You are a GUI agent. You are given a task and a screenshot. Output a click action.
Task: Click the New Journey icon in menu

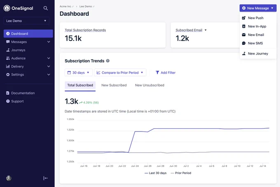point(244,53)
